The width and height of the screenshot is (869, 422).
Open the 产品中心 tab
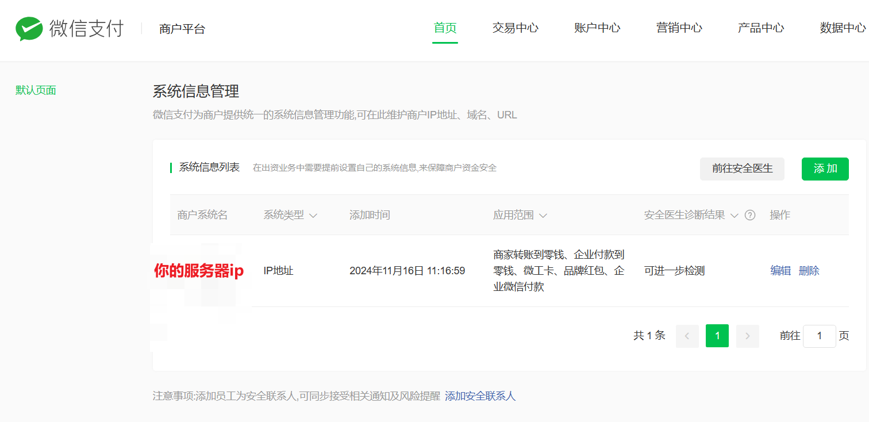(761, 28)
